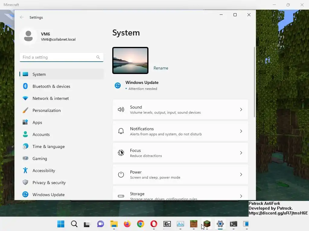Open Time & language settings

click(x=62, y=146)
